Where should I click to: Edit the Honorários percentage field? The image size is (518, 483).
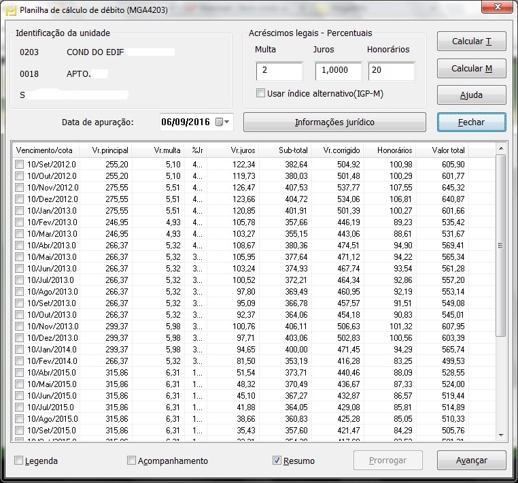391,71
